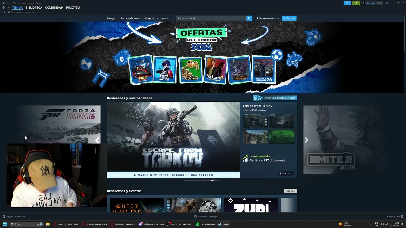The width and height of the screenshot is (406, 228).
Task: Click the store page URL address
Action: click(x=25, y=12)
